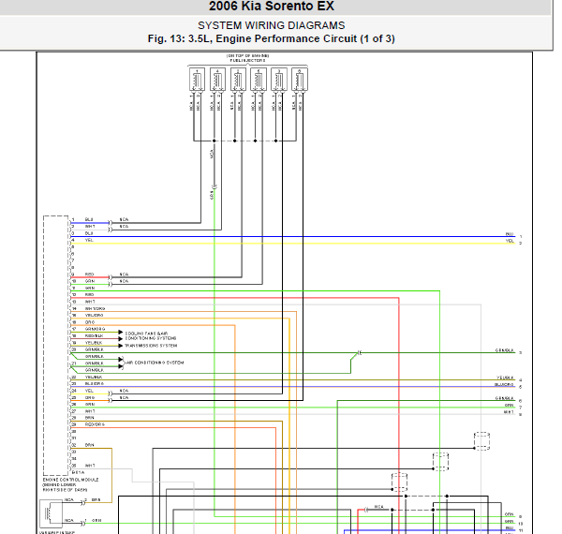Click ECM pin 9 'RED' wire label
Screen dimensions: 562x534
click(89, 274)
